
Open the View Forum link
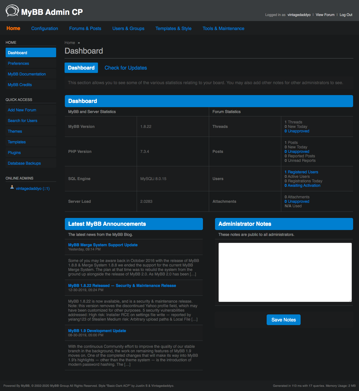click(x=325, y=15)
